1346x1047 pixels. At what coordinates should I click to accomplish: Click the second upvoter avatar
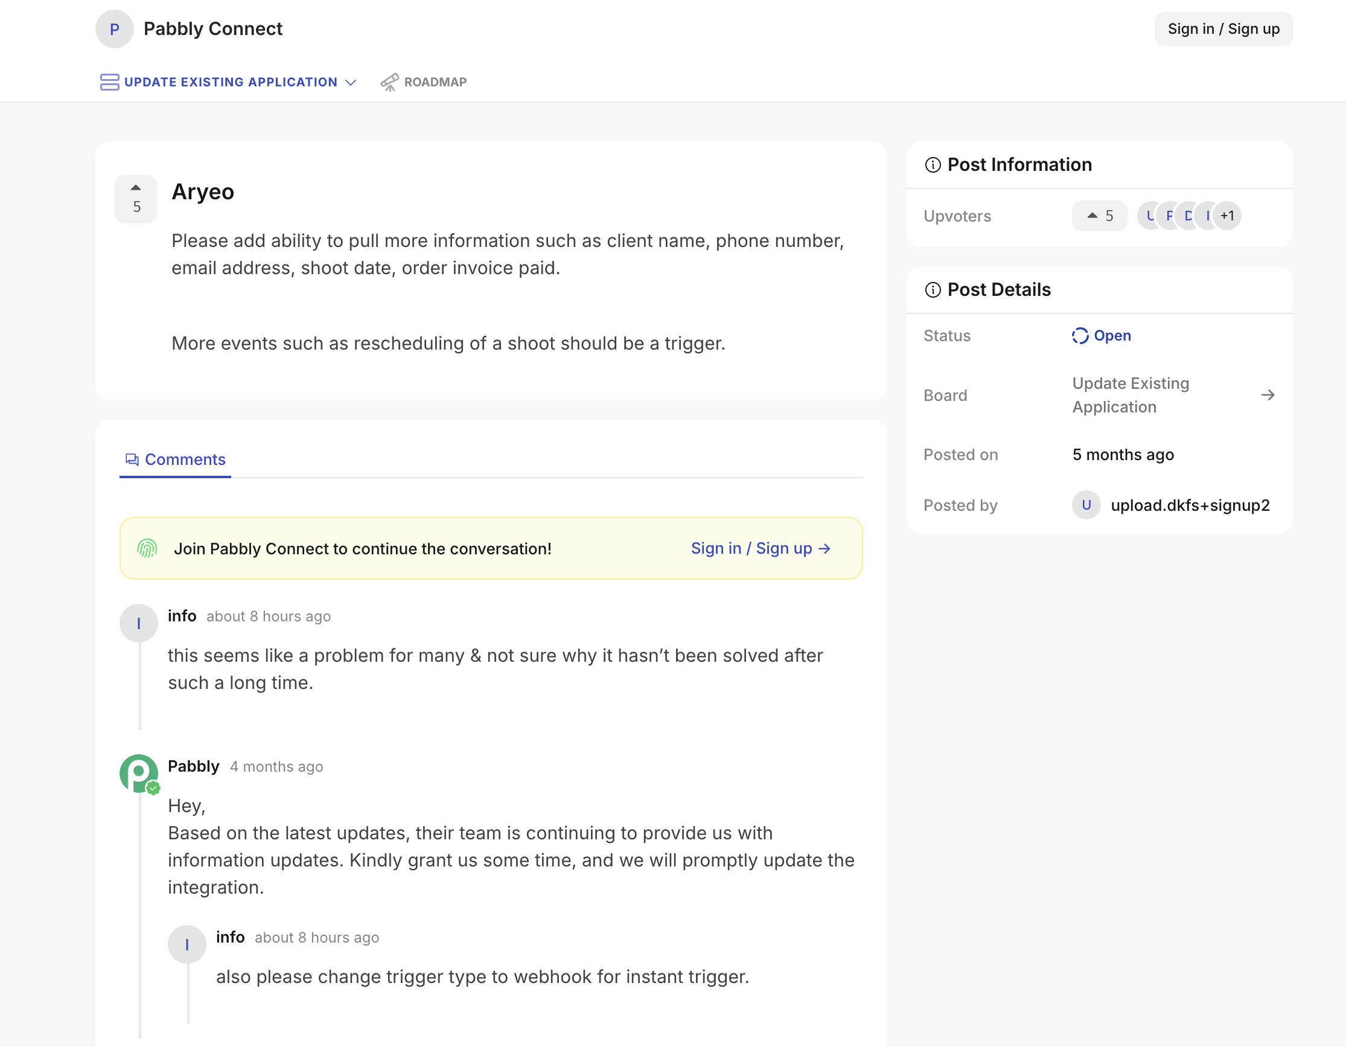click(1168, 216)
